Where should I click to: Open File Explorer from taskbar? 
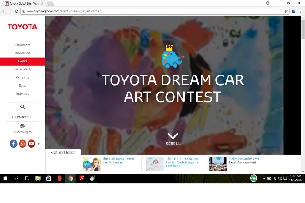pyautogui.click(x=38, y=178)
